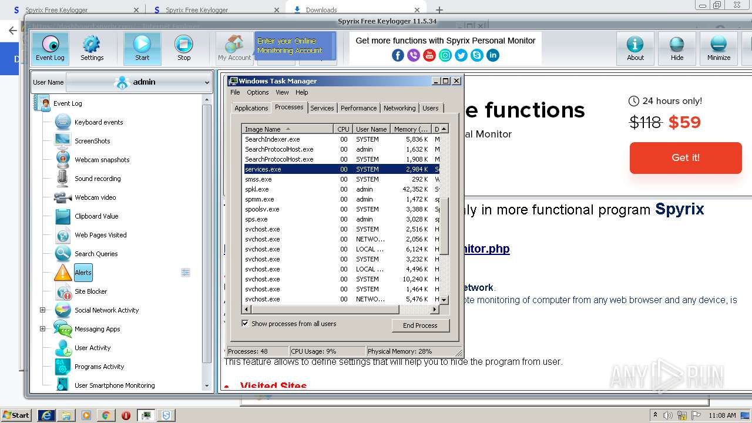Image resolution: width=752 pixels, height=423 pixels.
Task: Click the Viber icon in the banner
Action: point(414,55)
